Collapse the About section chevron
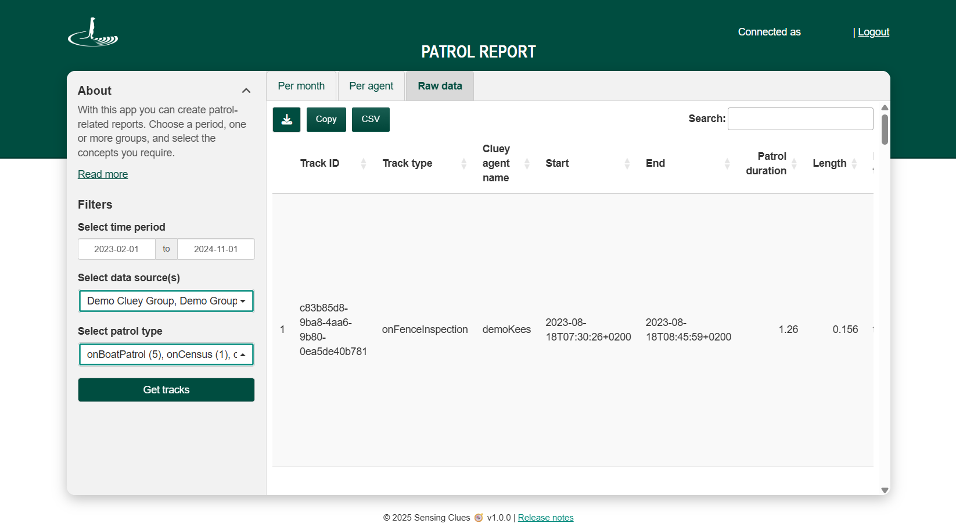This screenshot has height=527, width=956. click(246, 91)
